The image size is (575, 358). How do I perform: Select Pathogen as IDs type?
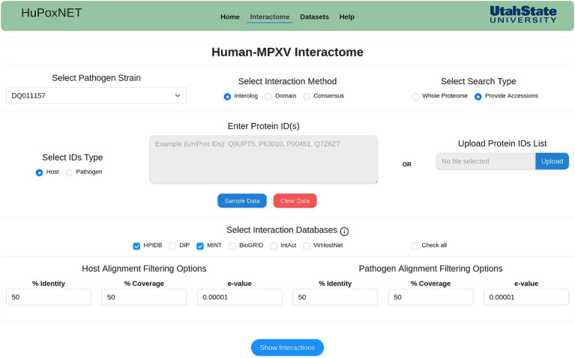69,173
